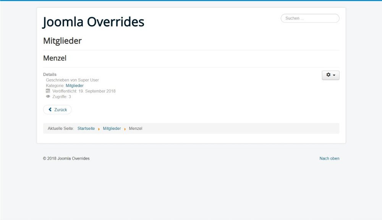Viewport: 382px width, 220px height.
Task: Click the Aktuelle Seite: label
Action: pos(61,128)
